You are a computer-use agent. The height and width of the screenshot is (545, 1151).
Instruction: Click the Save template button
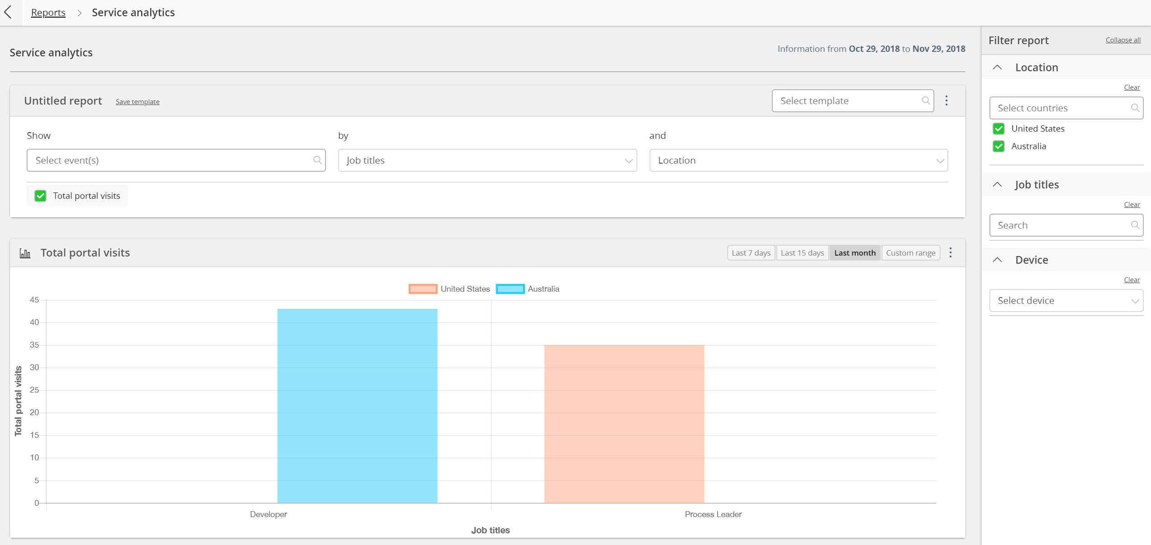click(137, 101)
